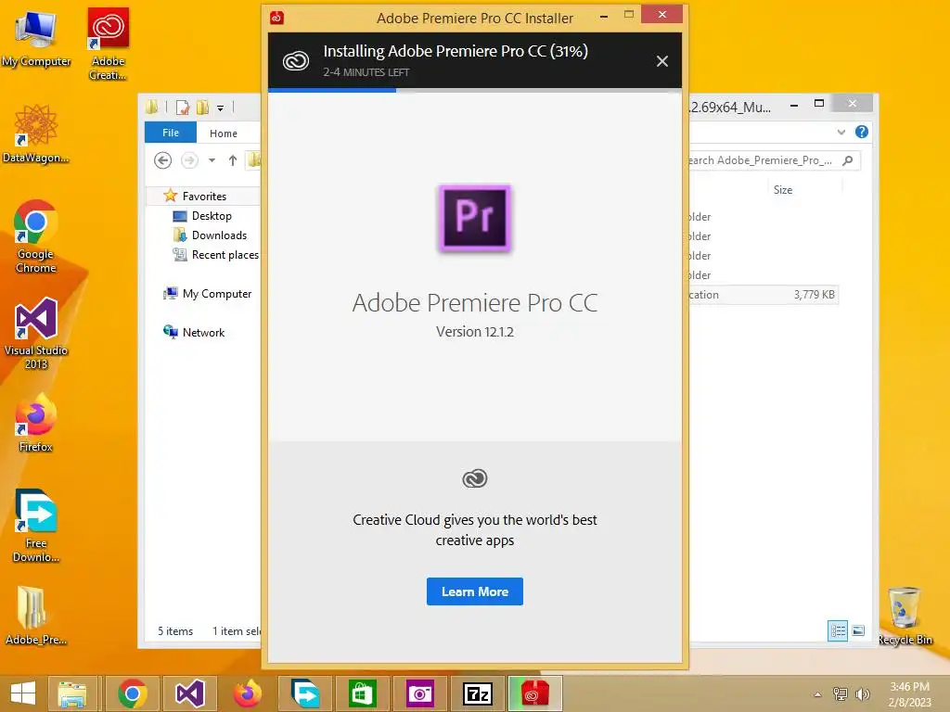Open Firefox desktop shortcut
Viewport: 950px width, 712px height.
(x=36, y=423)
